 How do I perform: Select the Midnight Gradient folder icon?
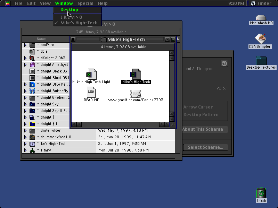(32, 98)
